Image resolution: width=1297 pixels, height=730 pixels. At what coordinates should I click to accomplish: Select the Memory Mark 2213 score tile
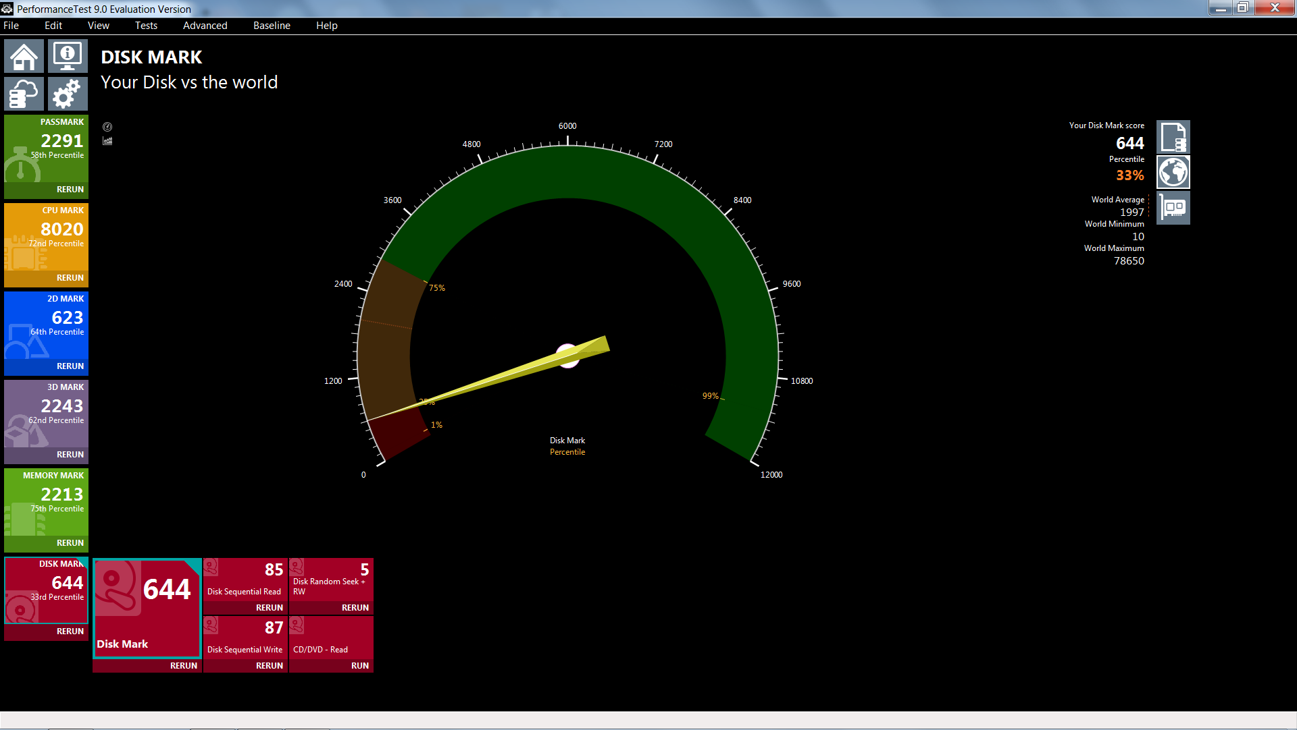point(46,502)
